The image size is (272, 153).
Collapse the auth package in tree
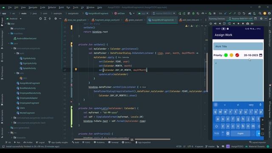pyautogui.click(x=15, y=53)
